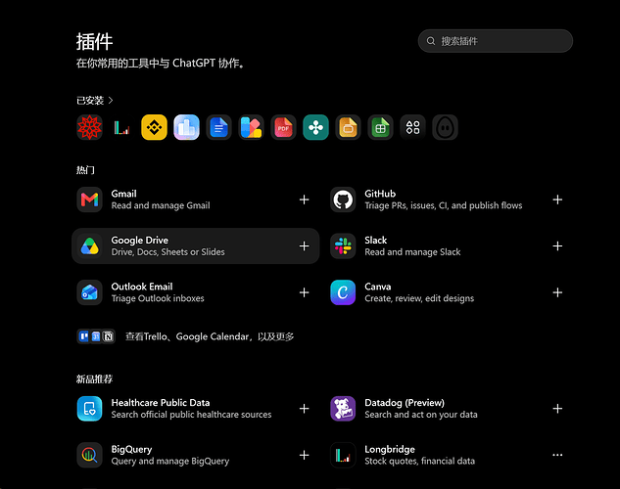Viewport: 620px width, 489px height.
Task: Click the BigQuery plugin title
Action: pyautogui.click(x=131, y=449)
